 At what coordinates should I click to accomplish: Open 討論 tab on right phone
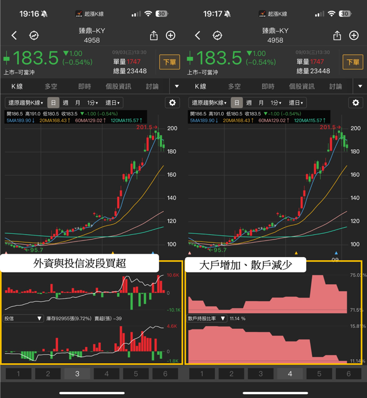(x=335, y=87)
